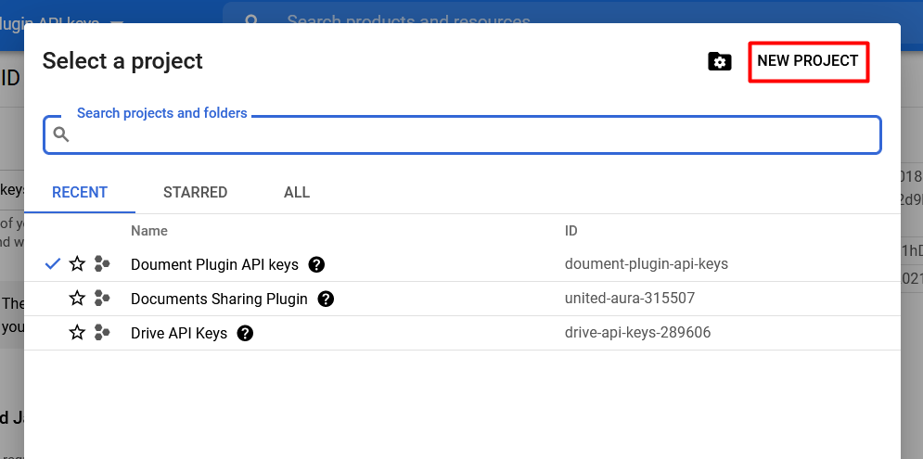Select the Doument Plugin API keys project

(x=214, y=265)
